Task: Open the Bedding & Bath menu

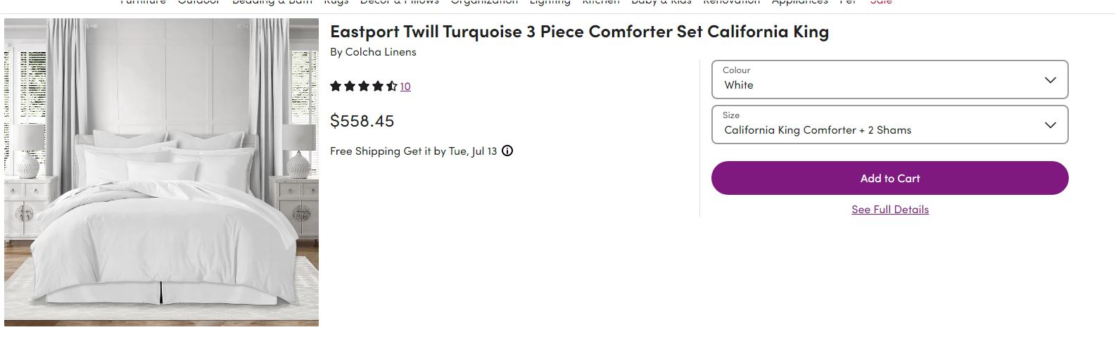Action: (x=272, y=2)
